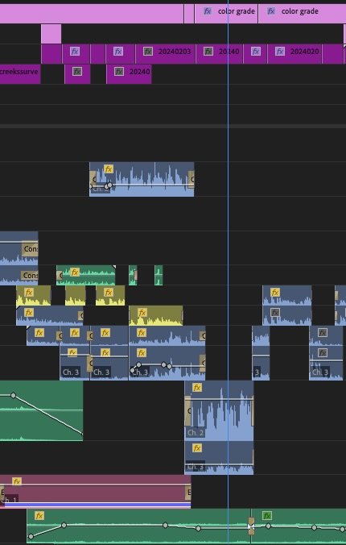Click the fade-out start keyframe on the large green clip
Image resolution: width=346 pixels, height=545 pixels.
pyautogui.click(x=13, y=395)
